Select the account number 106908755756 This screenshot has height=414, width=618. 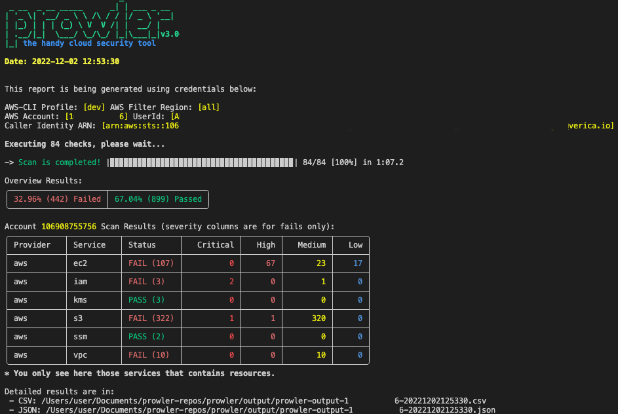click(68, 226)
